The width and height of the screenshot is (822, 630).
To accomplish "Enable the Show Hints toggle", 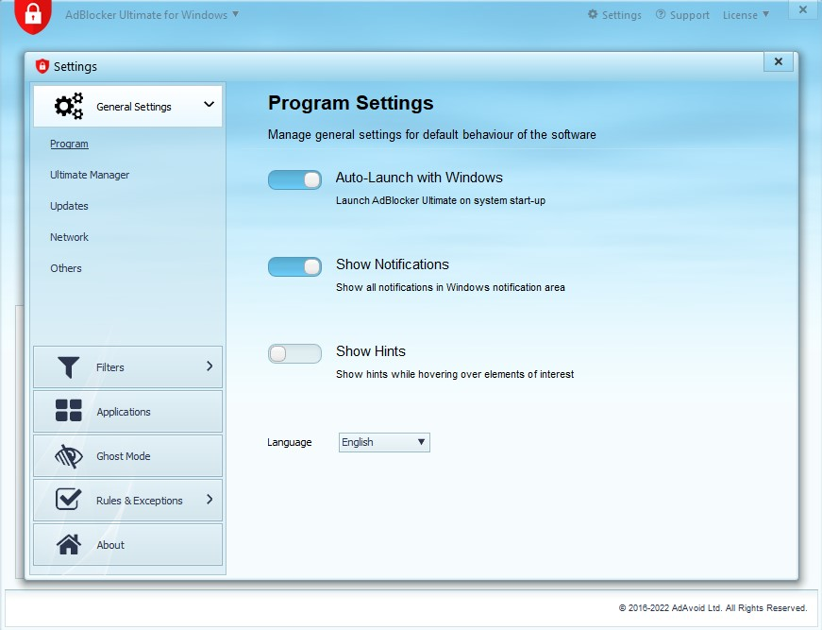I will (x=294, y=353).
